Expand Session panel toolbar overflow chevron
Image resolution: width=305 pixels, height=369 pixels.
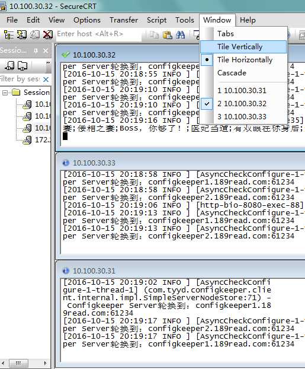(48, 63)
